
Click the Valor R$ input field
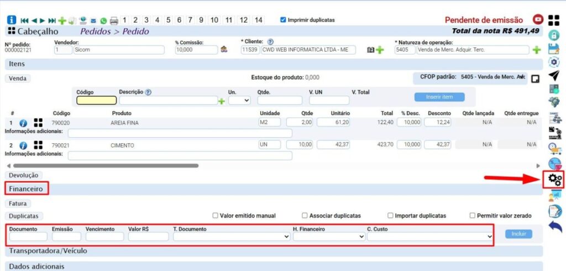pos(148,236)
